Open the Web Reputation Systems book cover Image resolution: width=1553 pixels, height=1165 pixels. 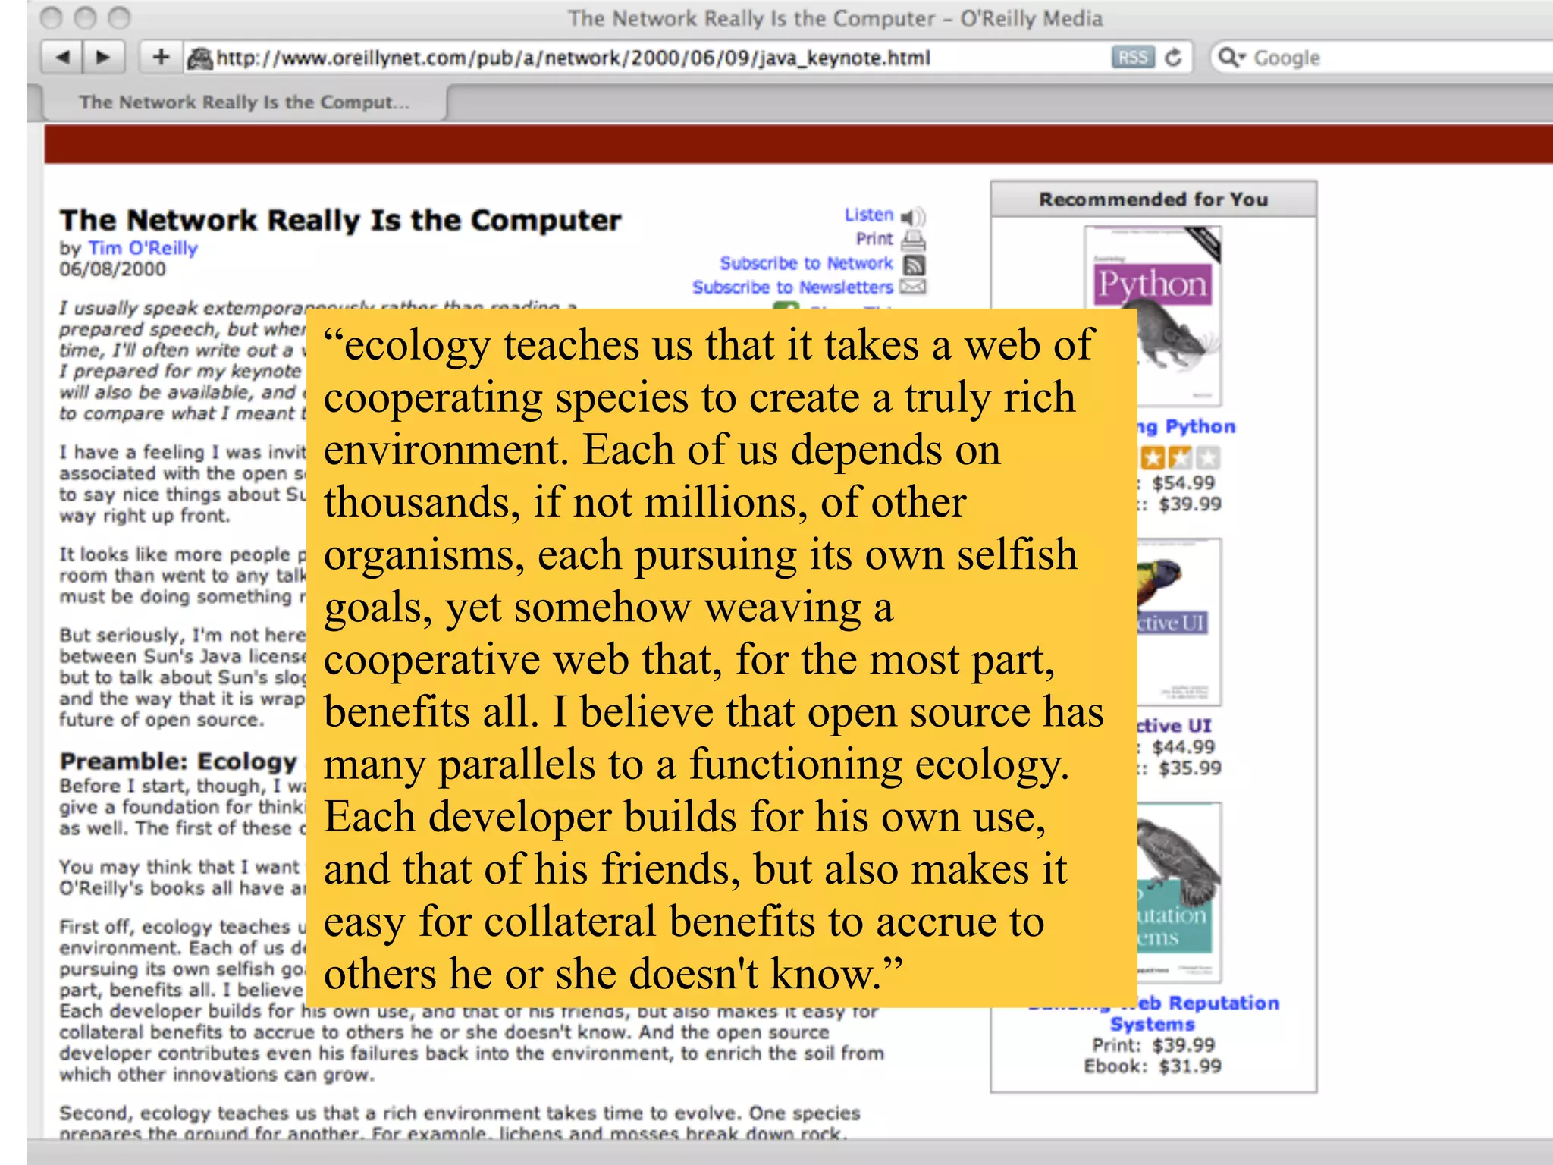(x=1179, y=893)
